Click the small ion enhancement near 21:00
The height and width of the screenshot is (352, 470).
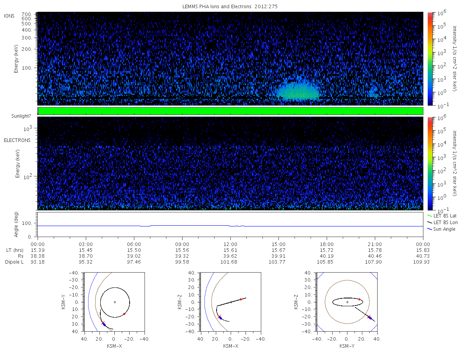[373, 93]
